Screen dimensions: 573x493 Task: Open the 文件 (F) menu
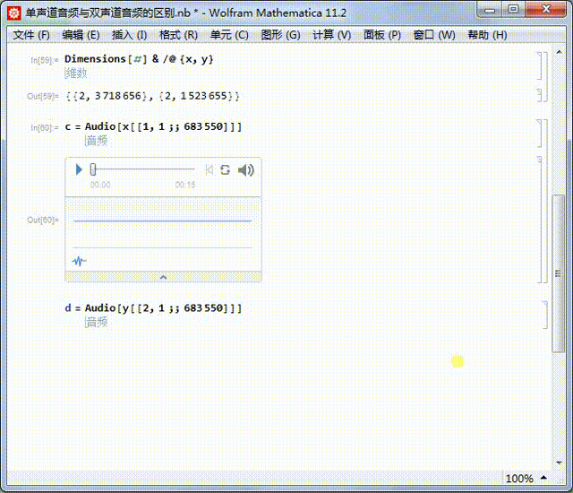31,35
